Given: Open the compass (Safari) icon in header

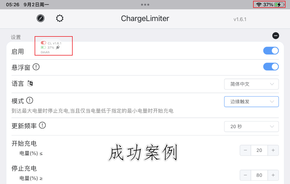Looking at the screenshot, I should pos(41,18).
